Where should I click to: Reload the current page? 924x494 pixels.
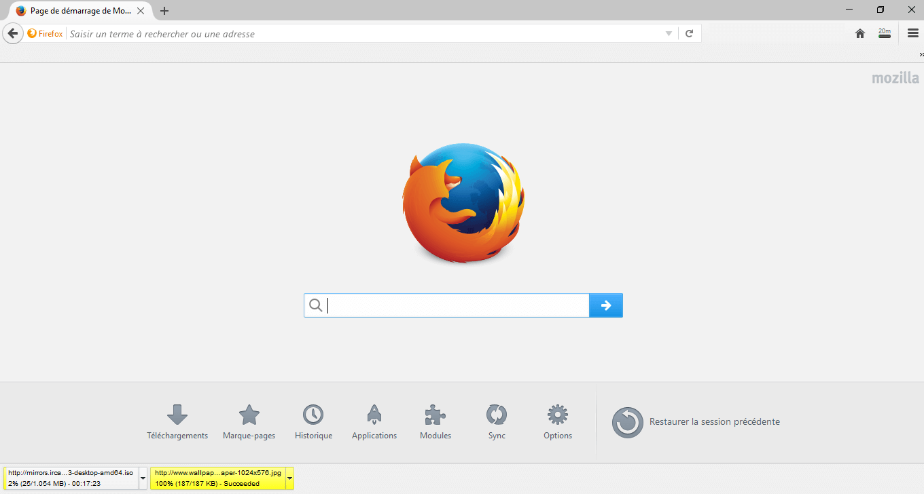point(689,34)
